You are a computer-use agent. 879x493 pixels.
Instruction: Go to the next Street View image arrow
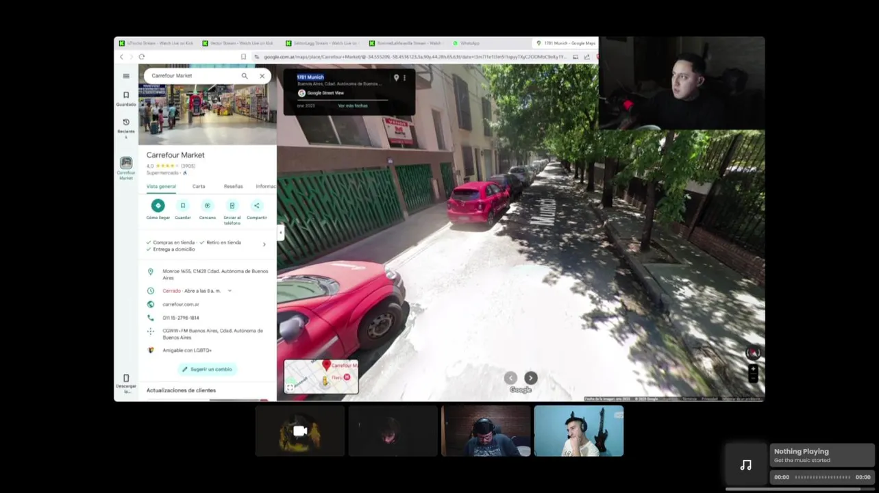(x=530, y=378)
